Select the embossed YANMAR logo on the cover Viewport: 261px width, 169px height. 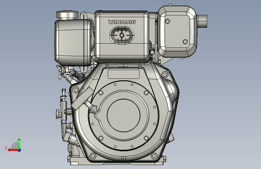point(122,22)
